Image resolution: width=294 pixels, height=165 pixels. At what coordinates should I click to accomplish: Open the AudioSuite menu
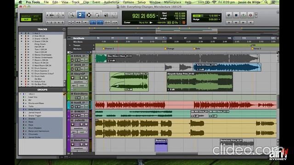[x=111, y=2]
